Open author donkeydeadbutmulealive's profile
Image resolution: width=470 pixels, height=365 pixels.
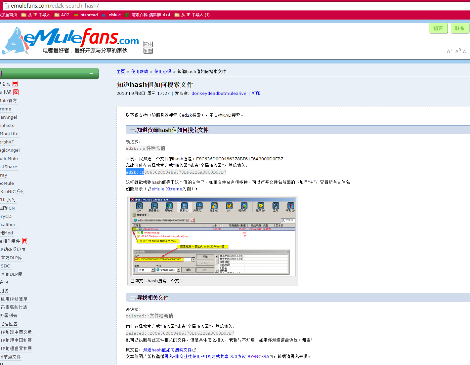[x=219, y=93]
